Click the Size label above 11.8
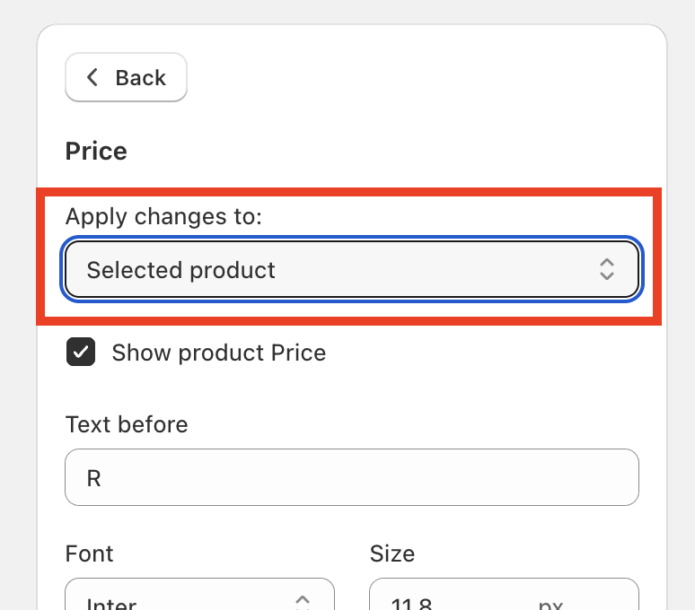This screenshot has width=695, height=610. point(392,553)
